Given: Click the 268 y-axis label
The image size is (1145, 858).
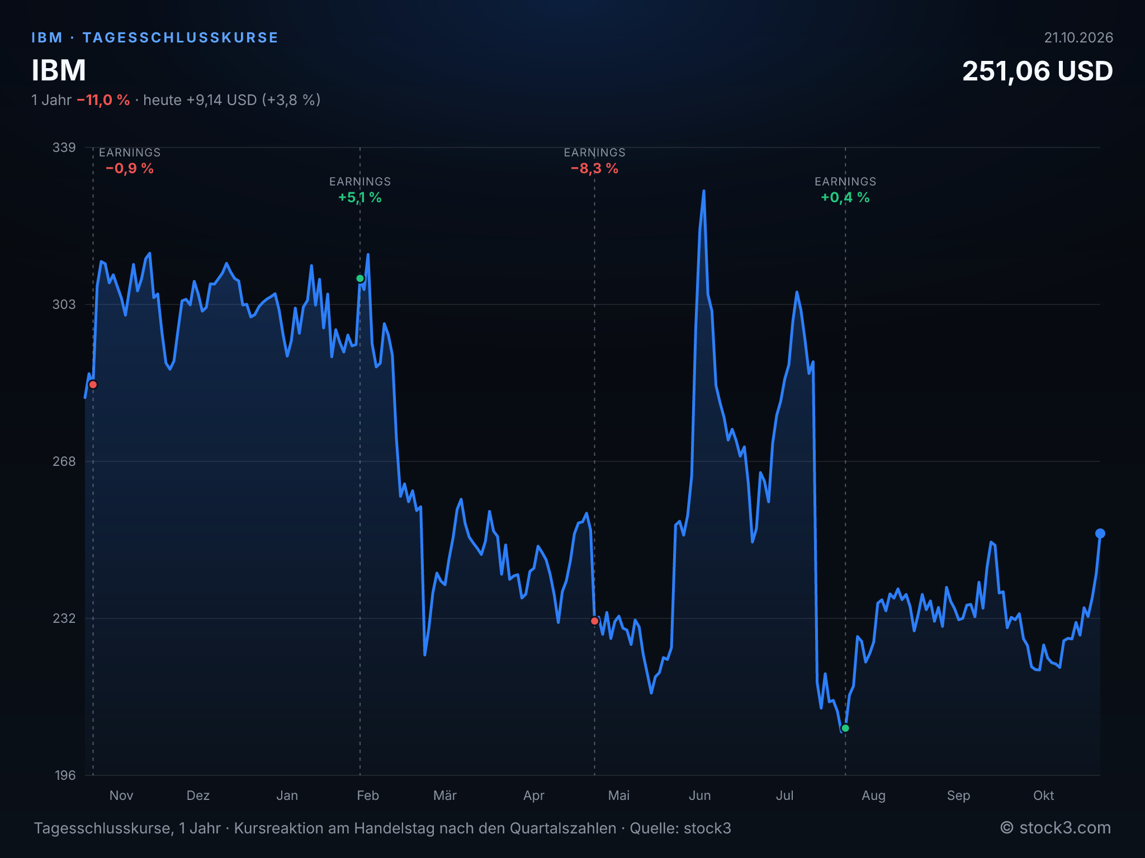Looking at the screenshot, I should 64,461.
